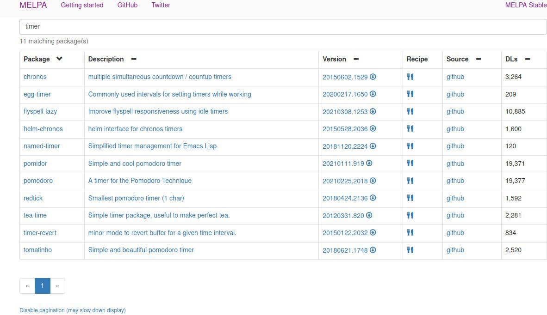Click github source link for chronos
This screenshot has width=547, height=315.
[455, 77]
